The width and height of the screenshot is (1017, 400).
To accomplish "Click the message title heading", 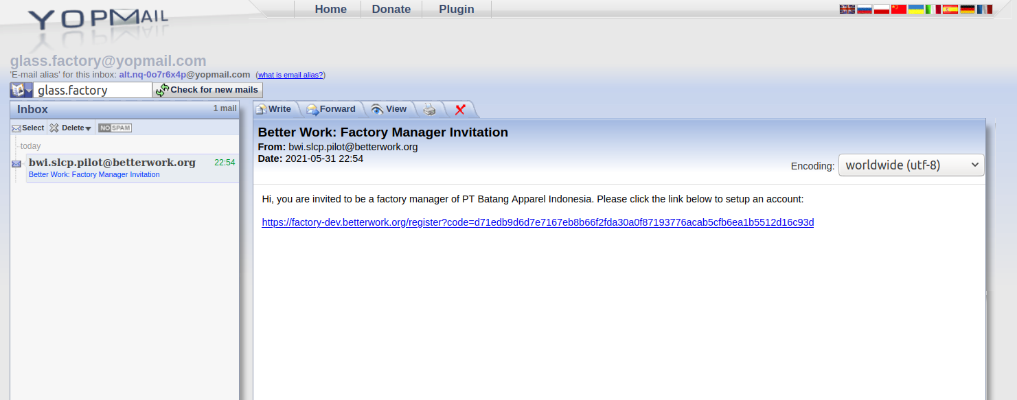I will [x=383, y=132].
